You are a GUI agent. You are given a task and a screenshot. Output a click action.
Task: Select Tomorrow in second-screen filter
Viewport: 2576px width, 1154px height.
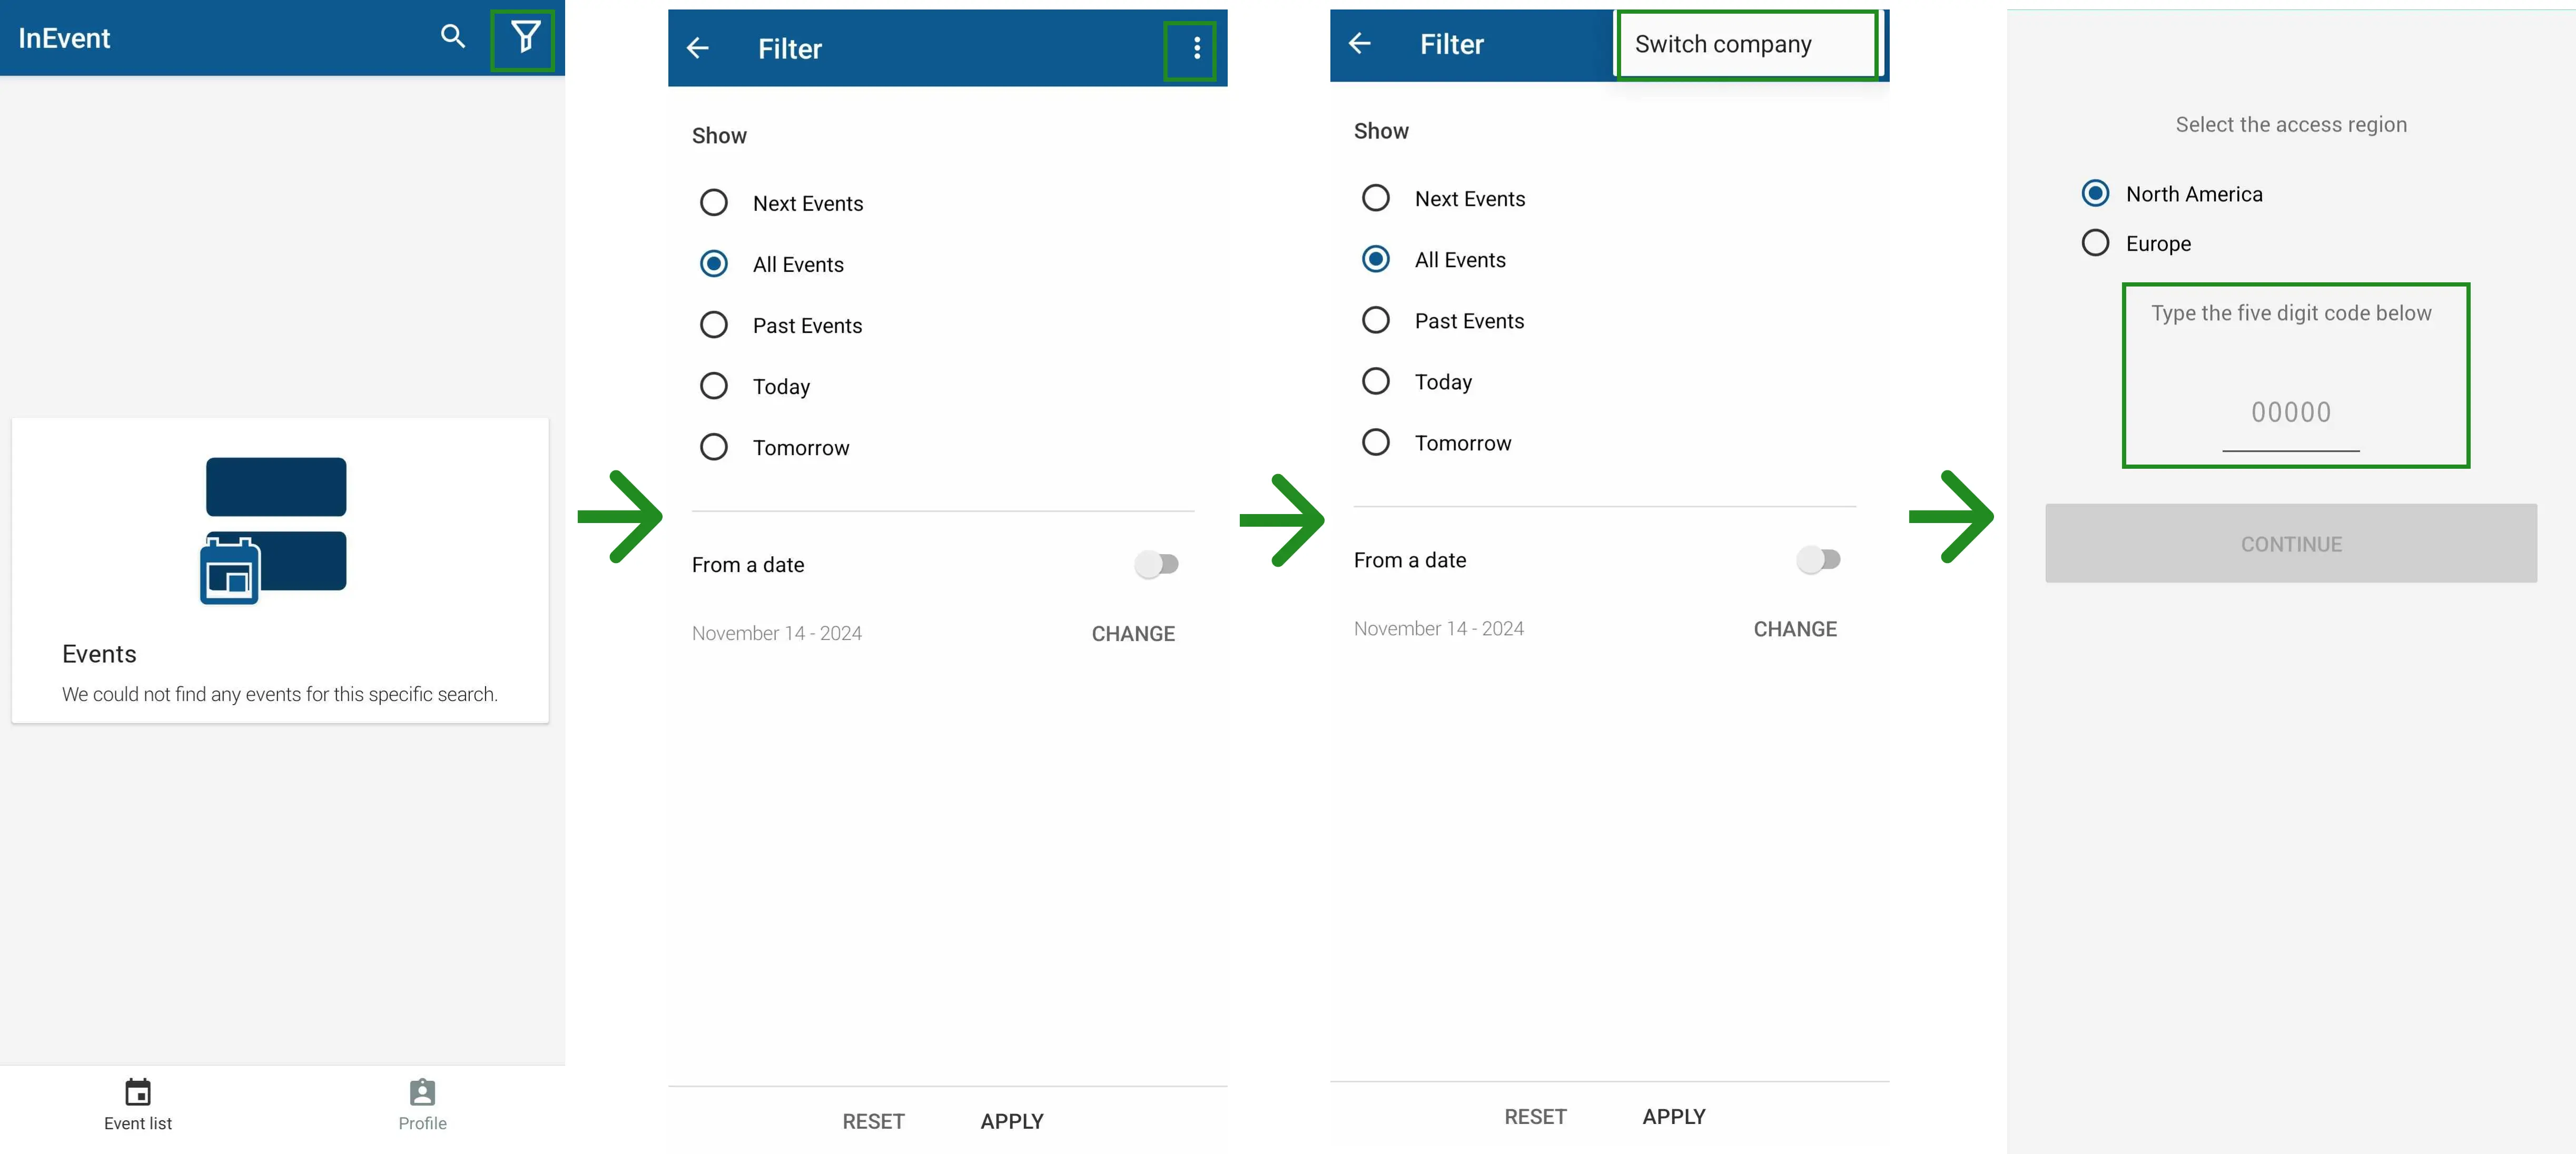coord(775,447)
